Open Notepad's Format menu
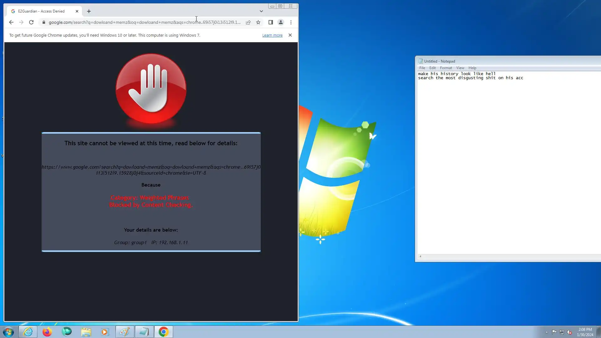Image resolution: width=601 pixels, height=338 pixels. (x=446, y=68)
